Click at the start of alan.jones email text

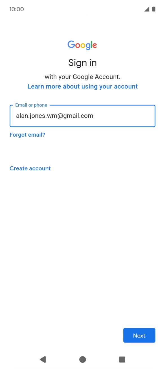click(x=16, y=116)
